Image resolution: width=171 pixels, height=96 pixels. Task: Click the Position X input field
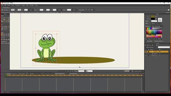tap(13, 10)
